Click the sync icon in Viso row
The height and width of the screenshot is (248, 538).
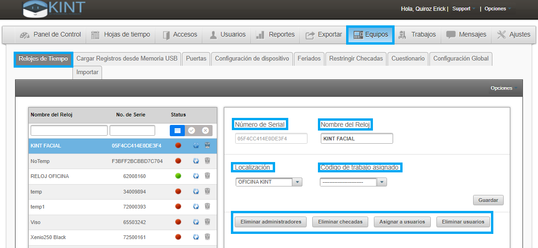(196, 222)
